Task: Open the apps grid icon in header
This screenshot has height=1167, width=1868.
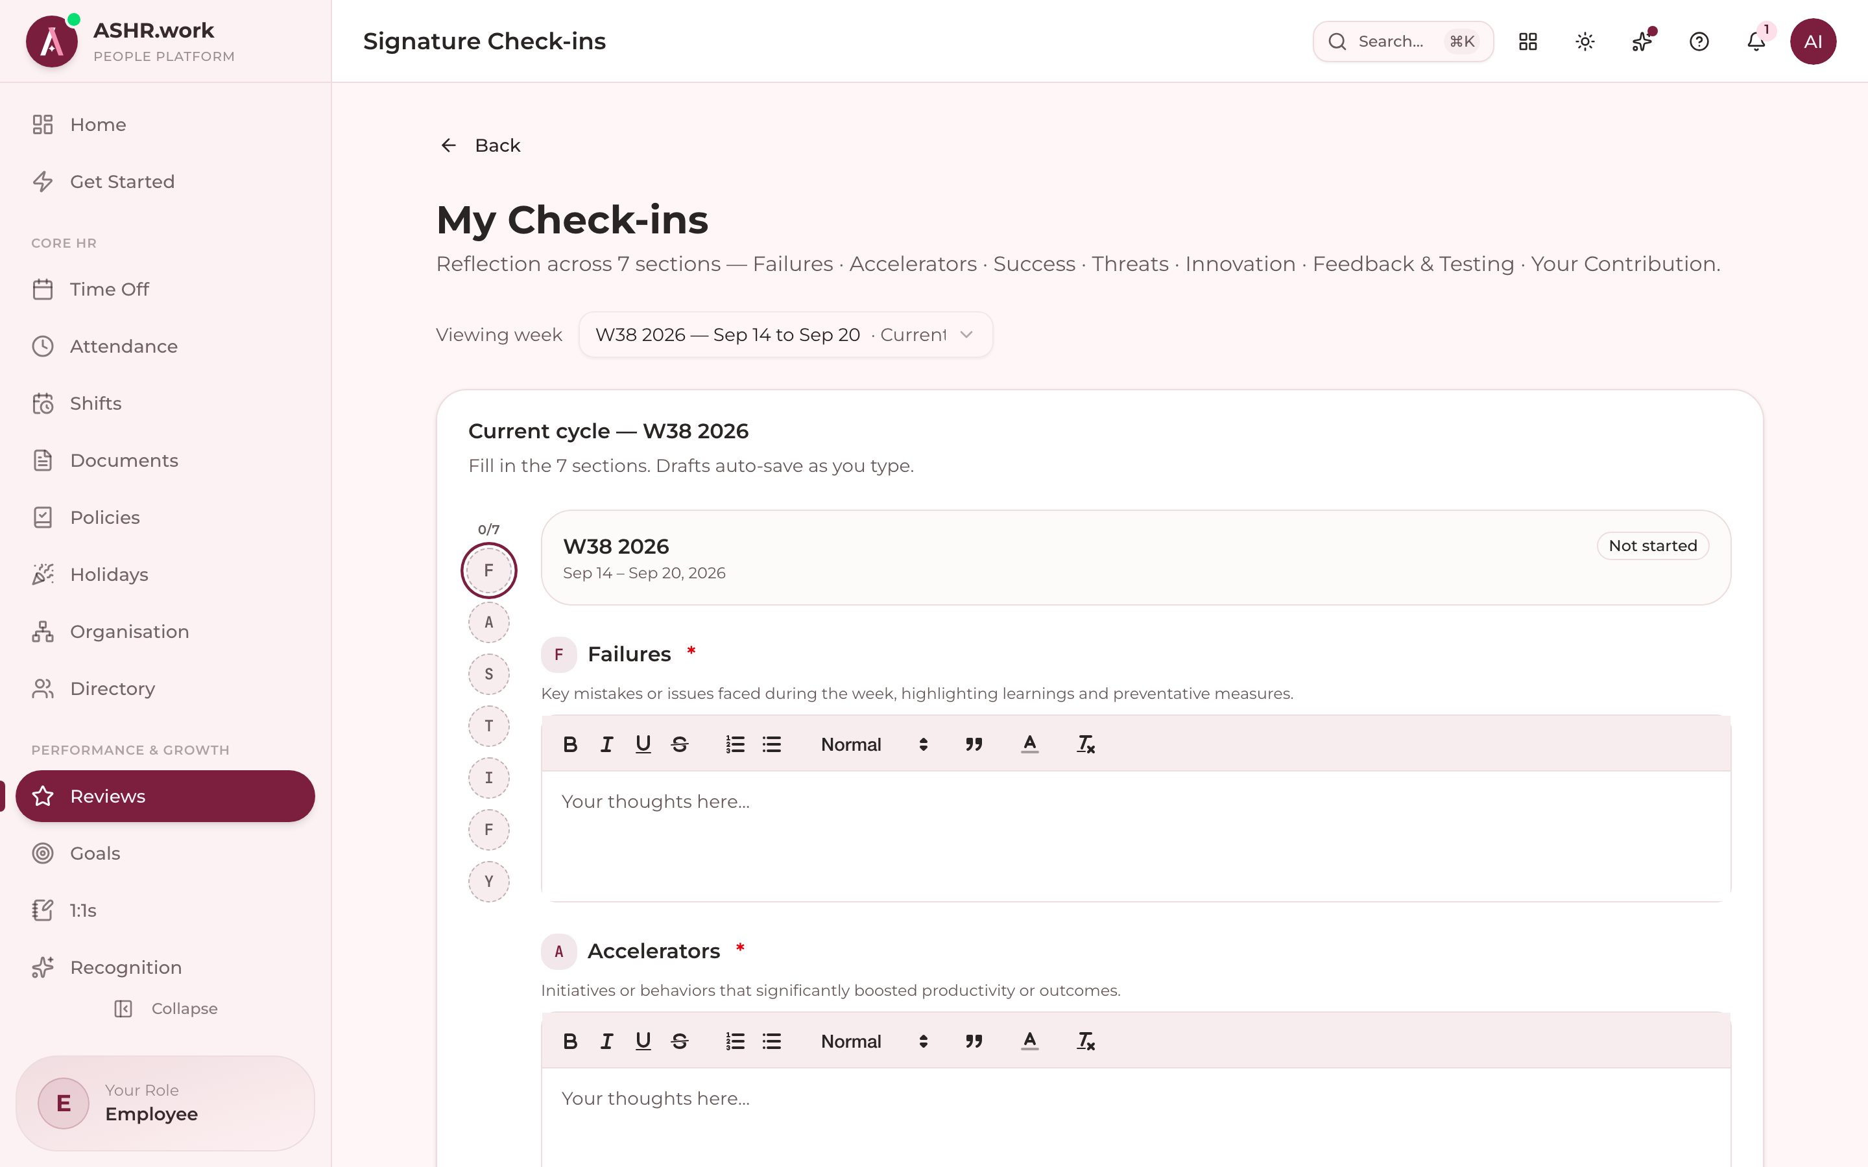Action: click(1527, 41)
